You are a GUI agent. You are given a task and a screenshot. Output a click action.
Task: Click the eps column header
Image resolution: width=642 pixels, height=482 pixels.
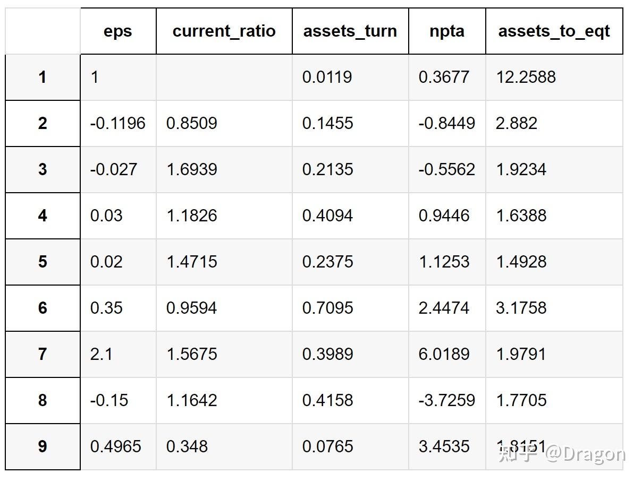(117, 31)
